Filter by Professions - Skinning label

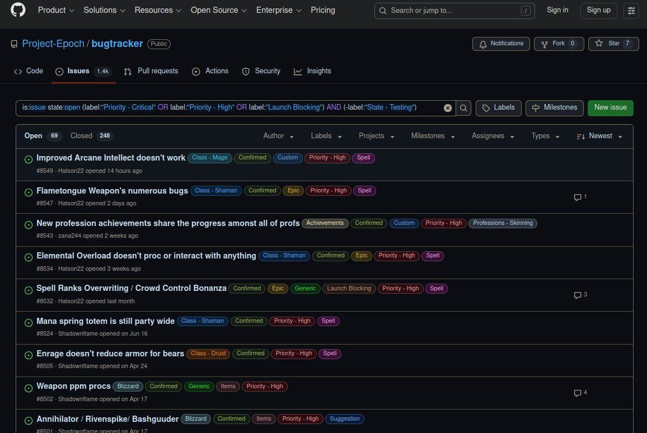tap(503, 224)
